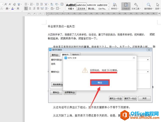Apply the 正文文本 style
This screenshot has width=161, height=122.
(81, 6)
